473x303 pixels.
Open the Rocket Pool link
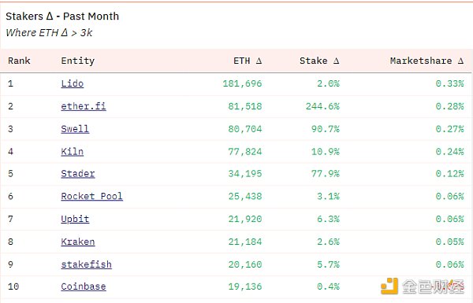(91, 197)
